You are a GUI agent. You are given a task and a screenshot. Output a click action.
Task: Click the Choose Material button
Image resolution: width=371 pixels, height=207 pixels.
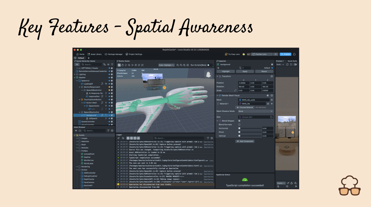[x=245, y=107]
